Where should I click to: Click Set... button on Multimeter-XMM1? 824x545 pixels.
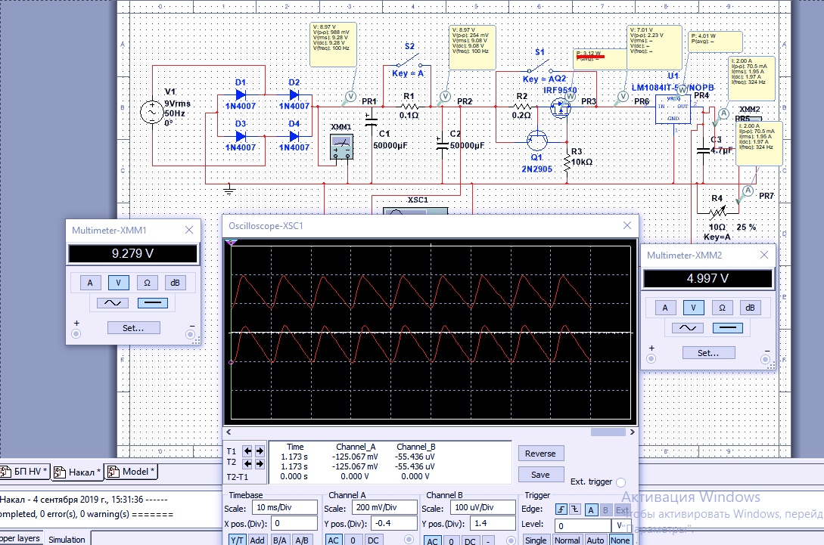(132, 328)
